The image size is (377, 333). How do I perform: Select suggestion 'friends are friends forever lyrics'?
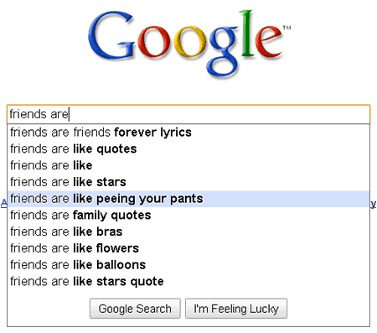pyautogui.click(x=188, y=133)
